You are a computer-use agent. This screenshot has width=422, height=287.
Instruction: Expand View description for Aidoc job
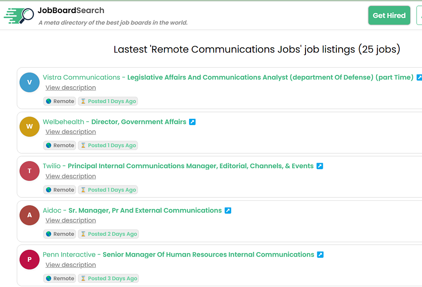[70, 220]
